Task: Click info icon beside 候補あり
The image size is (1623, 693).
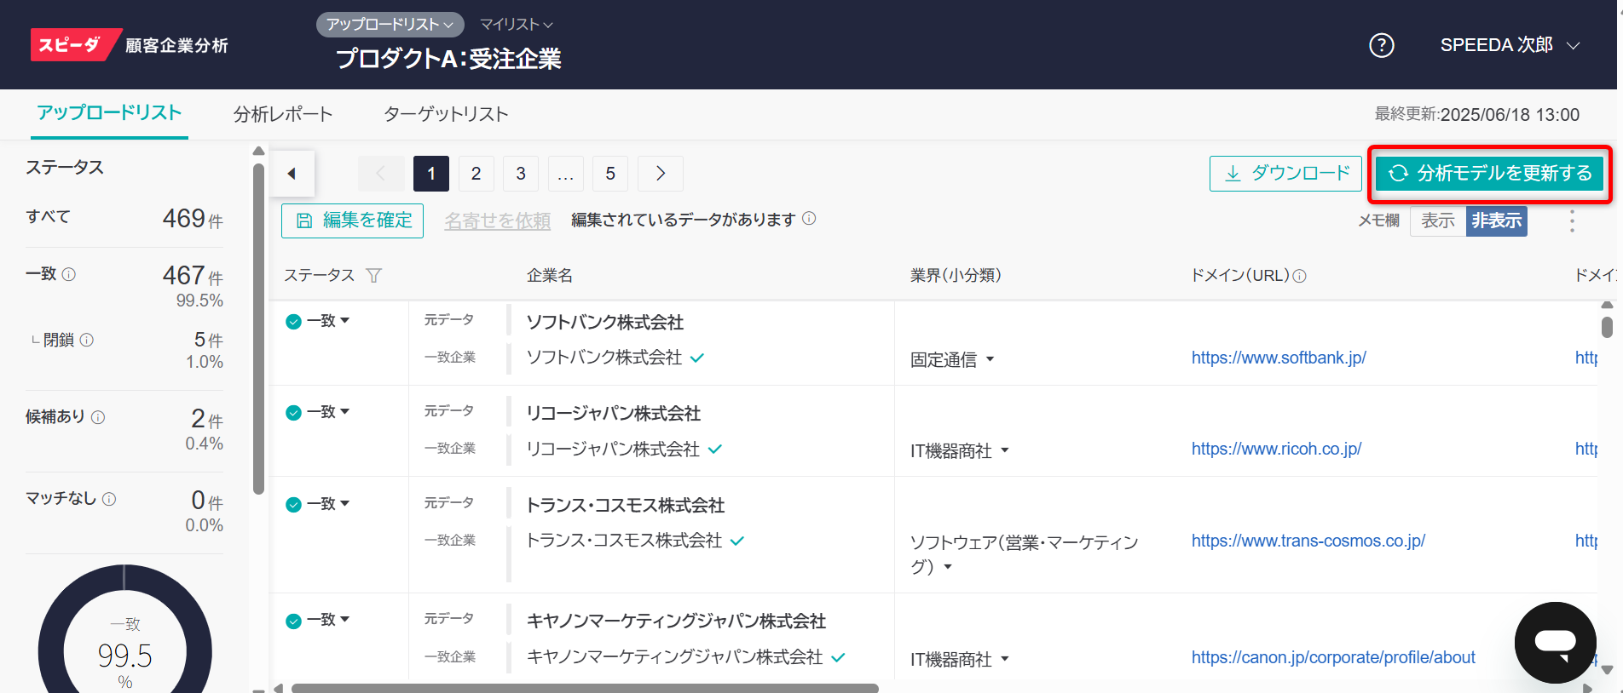Action: pyautogui.click(x=98, y=417)
